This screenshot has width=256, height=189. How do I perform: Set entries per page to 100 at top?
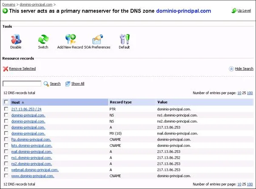(x=250, y=93)
